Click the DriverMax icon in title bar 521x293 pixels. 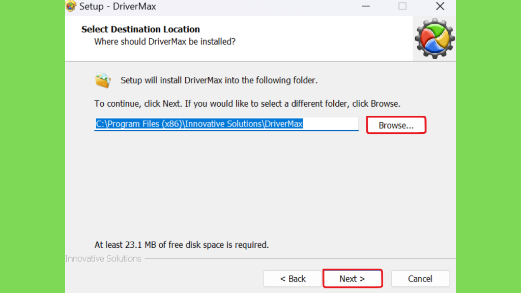click(70, 6)
